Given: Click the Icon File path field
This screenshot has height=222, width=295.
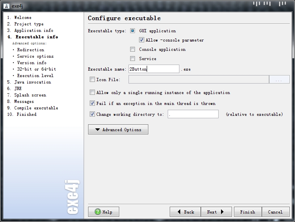Looking at the screenshot, I should click(x=199, y=80).
